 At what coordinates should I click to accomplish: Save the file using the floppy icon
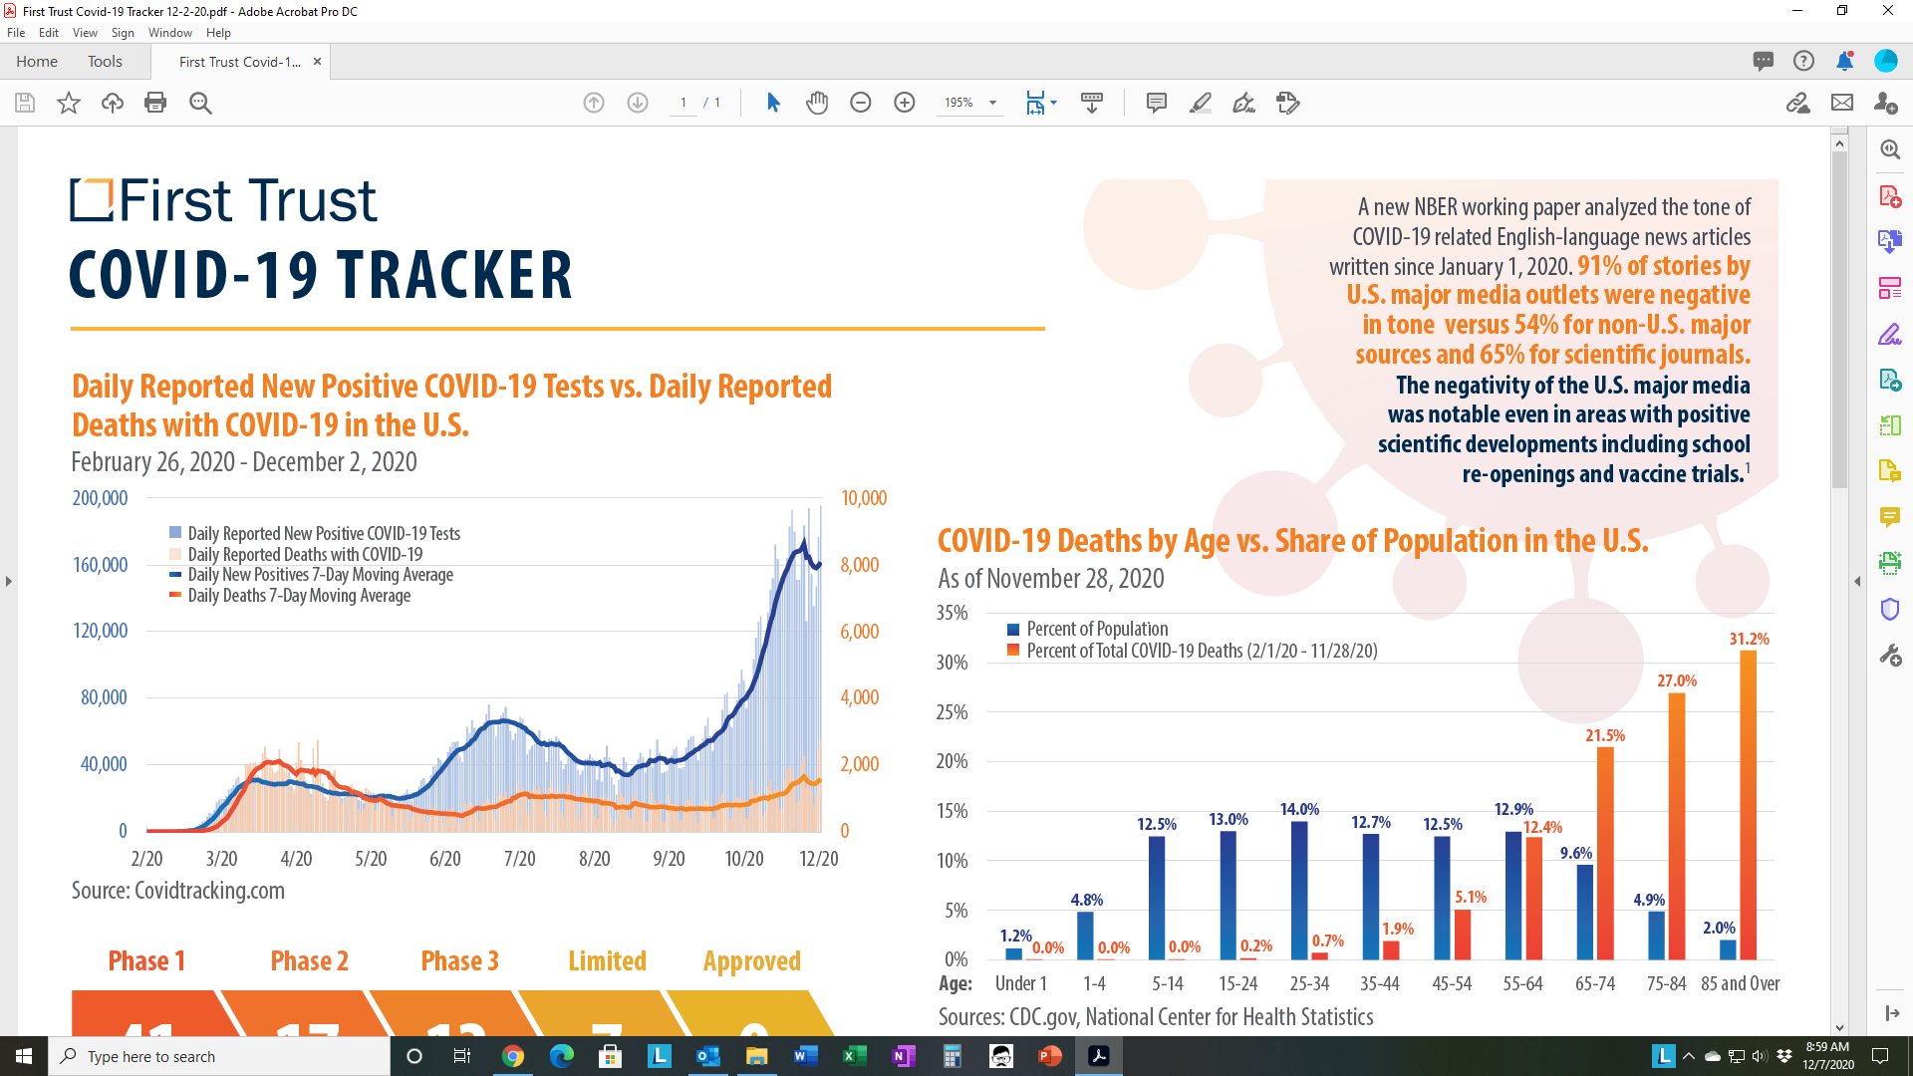coord(25,103)
